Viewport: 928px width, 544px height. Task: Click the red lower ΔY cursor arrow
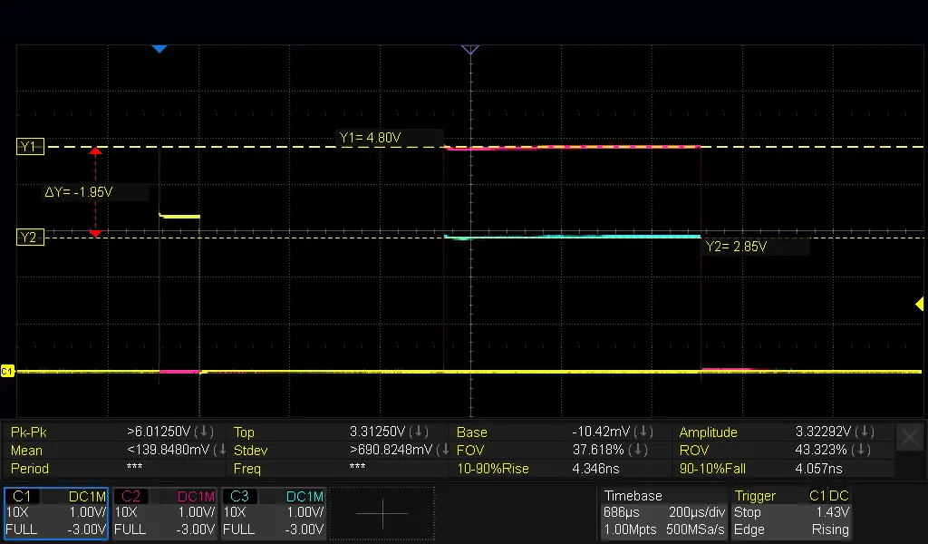point(95,234)
